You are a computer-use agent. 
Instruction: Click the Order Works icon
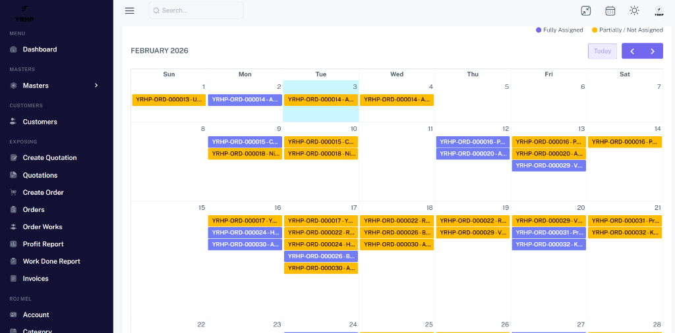(x=13, y=226)
